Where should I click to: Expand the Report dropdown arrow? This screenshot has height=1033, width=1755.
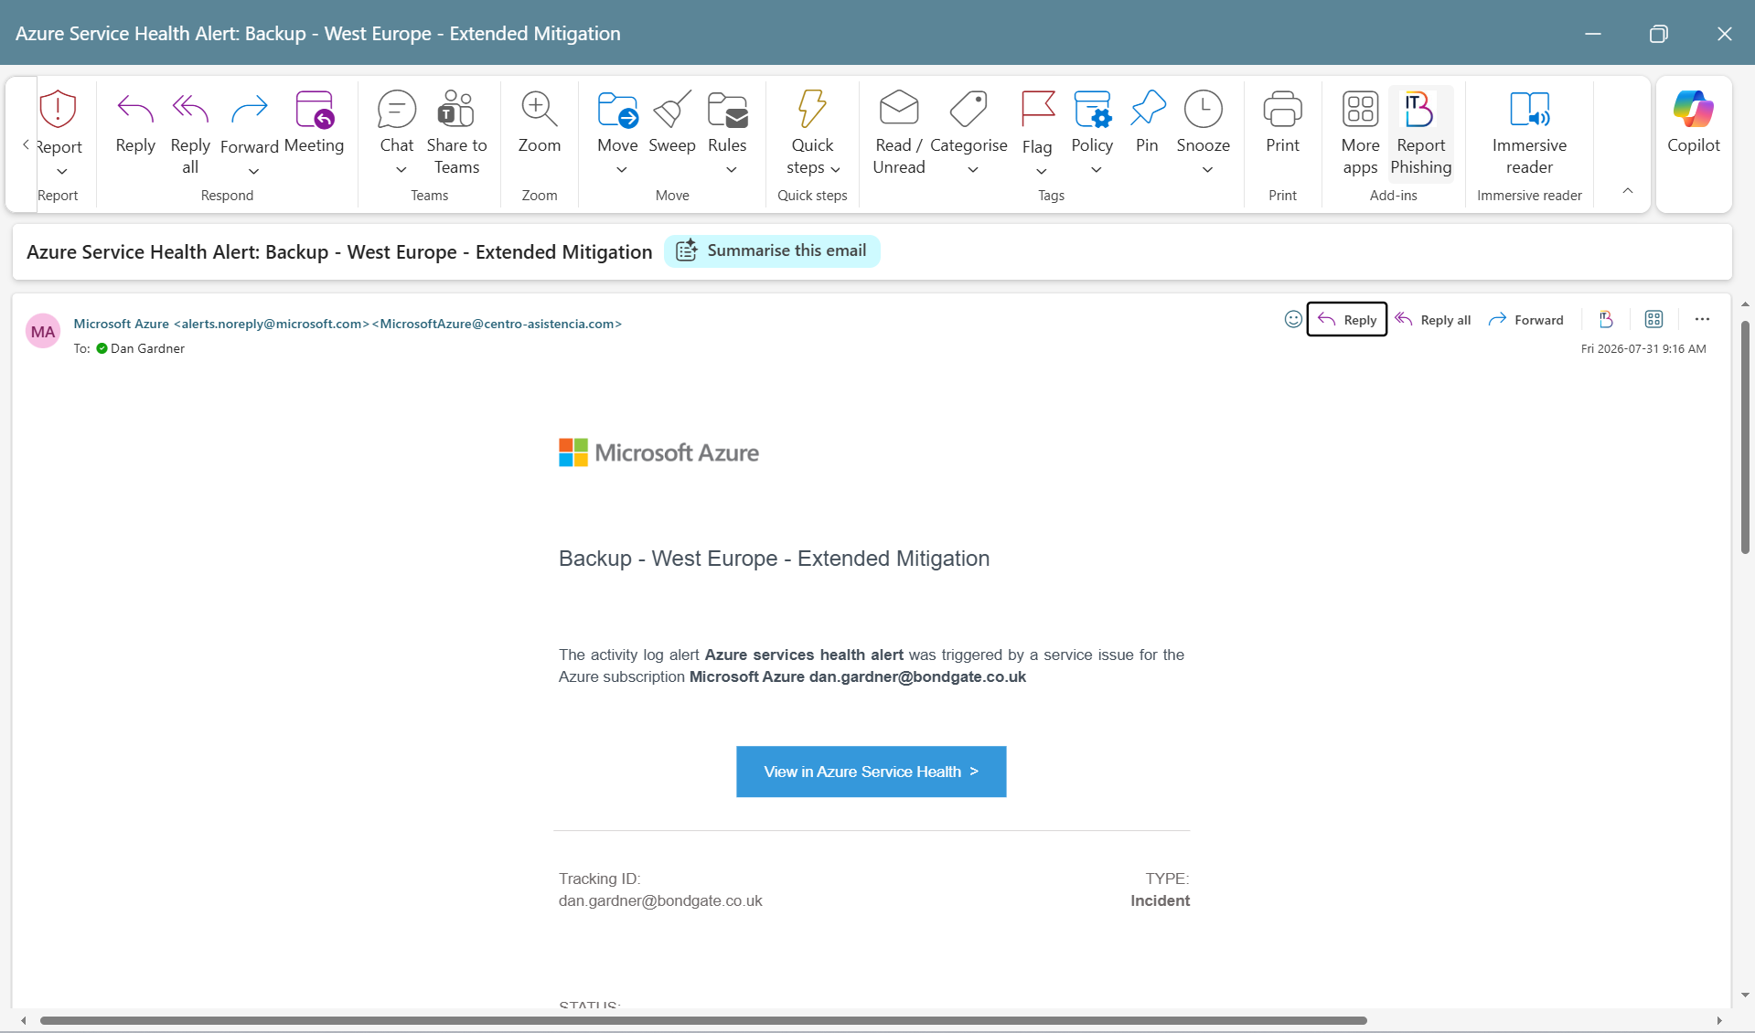tap(61, 171)
